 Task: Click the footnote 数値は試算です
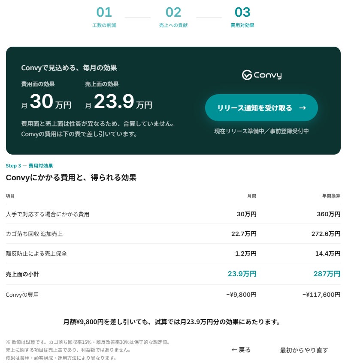point(88,342)
